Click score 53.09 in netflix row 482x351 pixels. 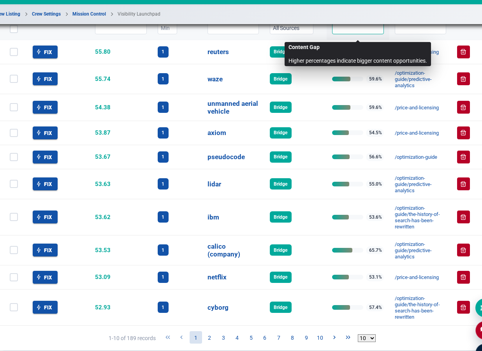103,277
